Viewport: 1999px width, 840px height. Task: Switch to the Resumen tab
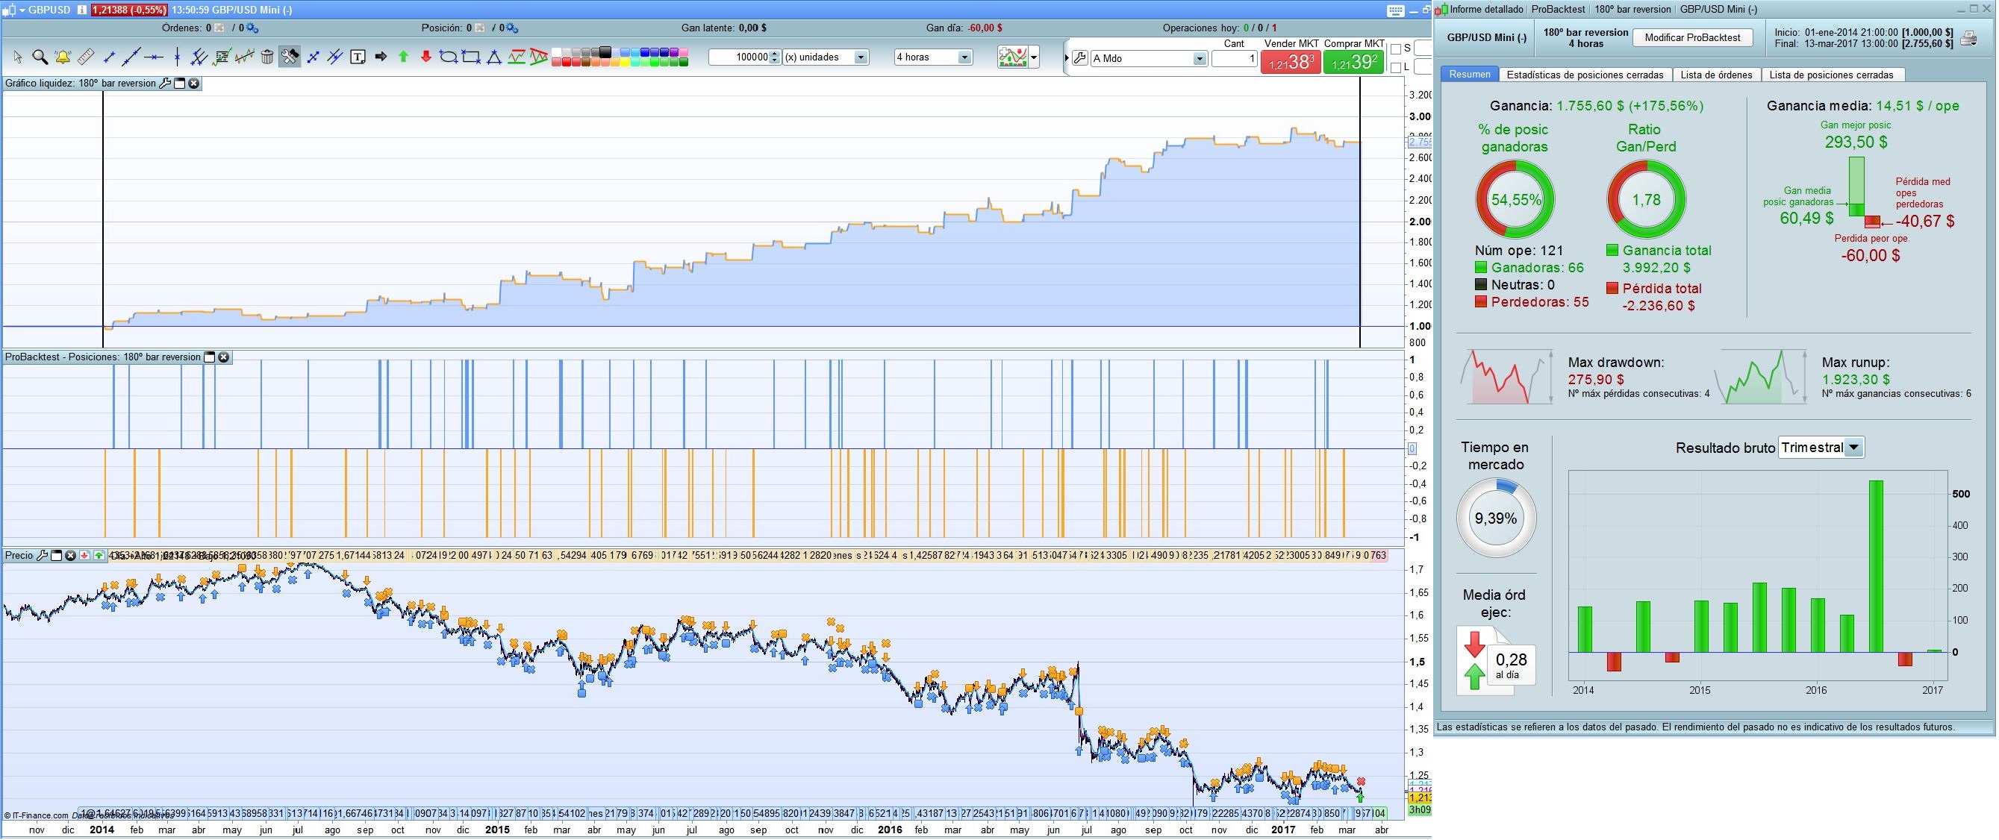[1470, 75]
